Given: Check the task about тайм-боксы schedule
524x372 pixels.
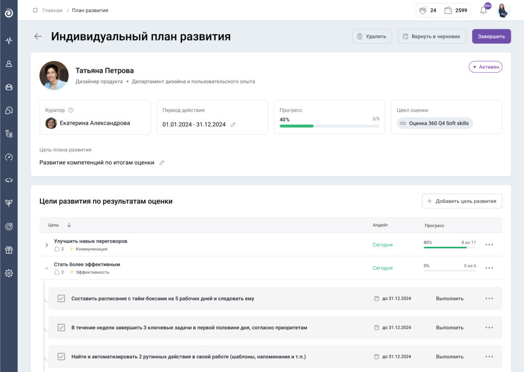Looking at the screenshot, I should tap(62, 298).
